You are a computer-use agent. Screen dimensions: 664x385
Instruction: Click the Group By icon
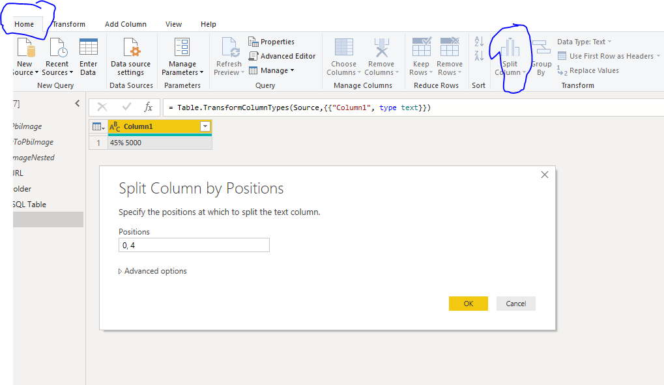tap(541, 47)
